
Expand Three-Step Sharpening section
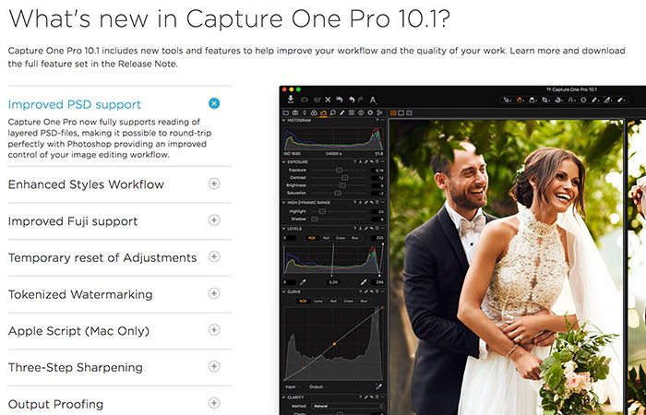click(x=214, y=366)
